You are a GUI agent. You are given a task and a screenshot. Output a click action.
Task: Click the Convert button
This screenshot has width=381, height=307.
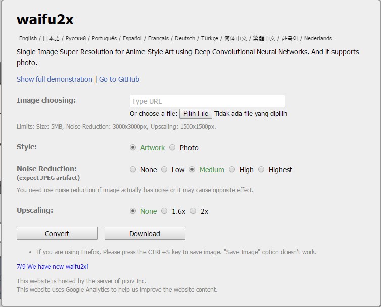tap(57, 233)
